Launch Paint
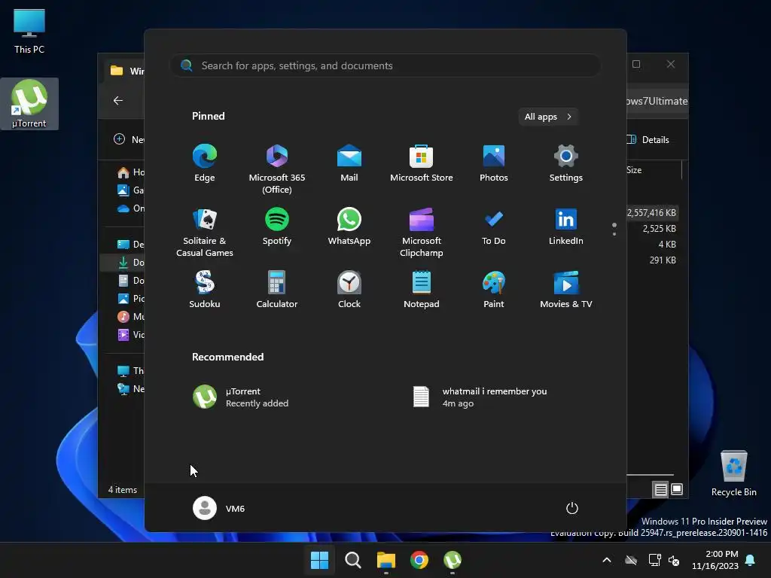The height and width of the screenshot is (578, 771). [494, 290]
